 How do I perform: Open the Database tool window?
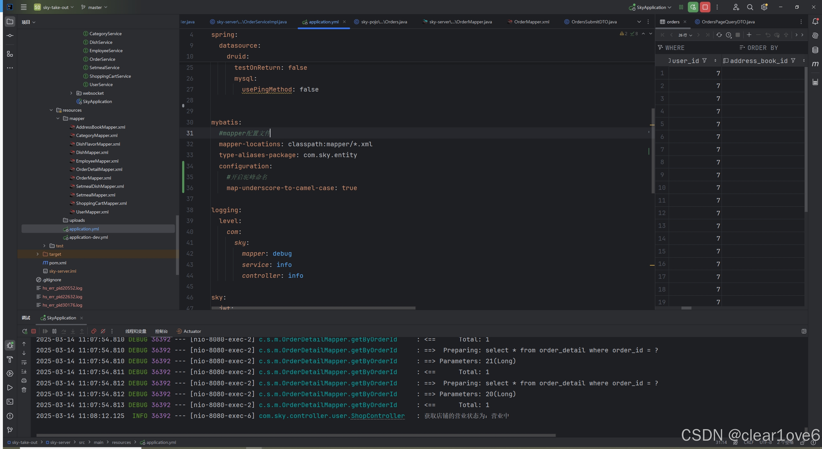tap(815, 50)
